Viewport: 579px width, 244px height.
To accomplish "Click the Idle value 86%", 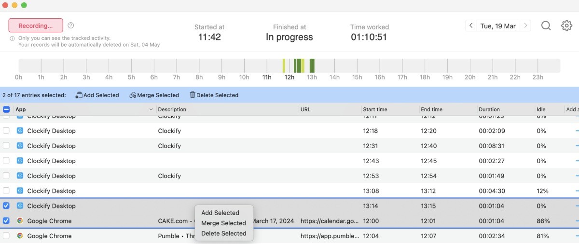I will tap(543, 221).
